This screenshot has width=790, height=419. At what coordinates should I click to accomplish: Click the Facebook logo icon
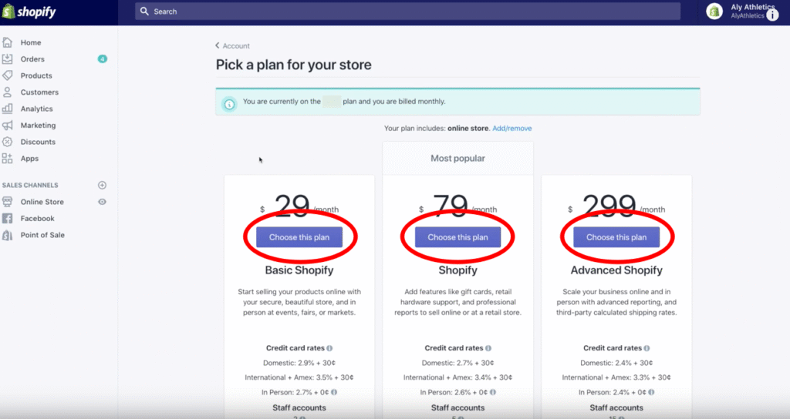tap(7, 218)
